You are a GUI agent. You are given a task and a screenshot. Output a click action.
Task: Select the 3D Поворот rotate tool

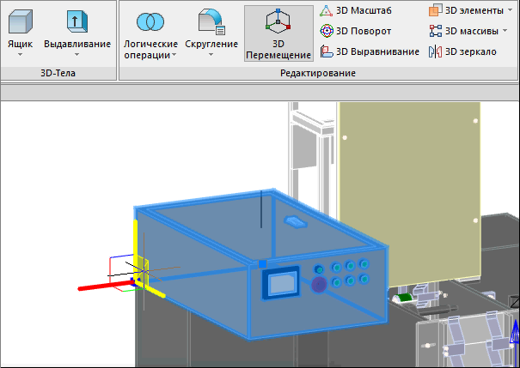(x=355, y=31)
